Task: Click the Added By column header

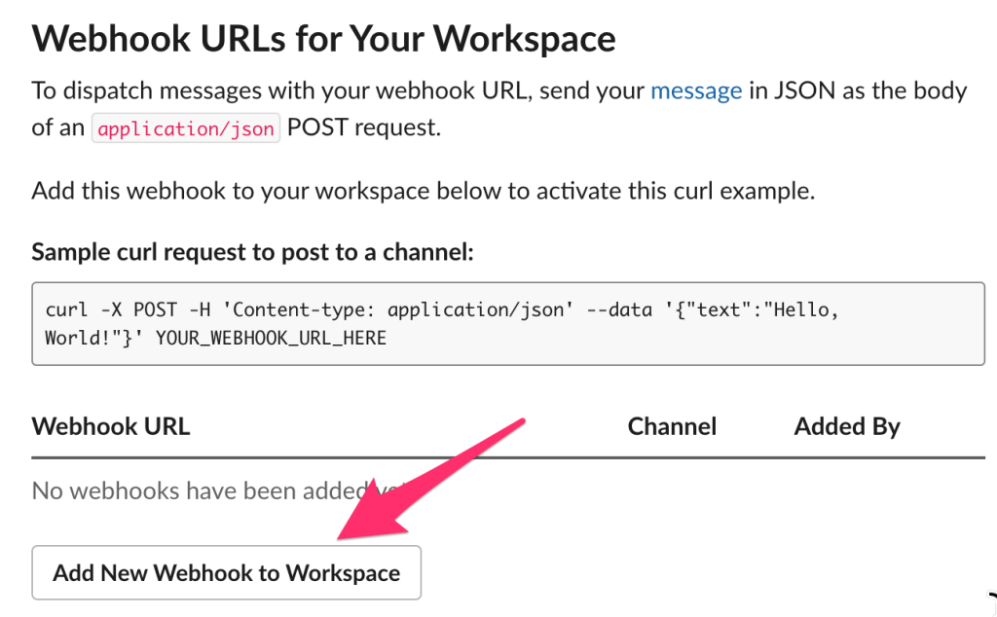Action: (846, 426)
